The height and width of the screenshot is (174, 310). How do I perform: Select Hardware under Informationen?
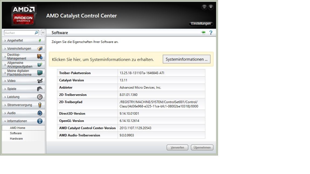point(16,139)
